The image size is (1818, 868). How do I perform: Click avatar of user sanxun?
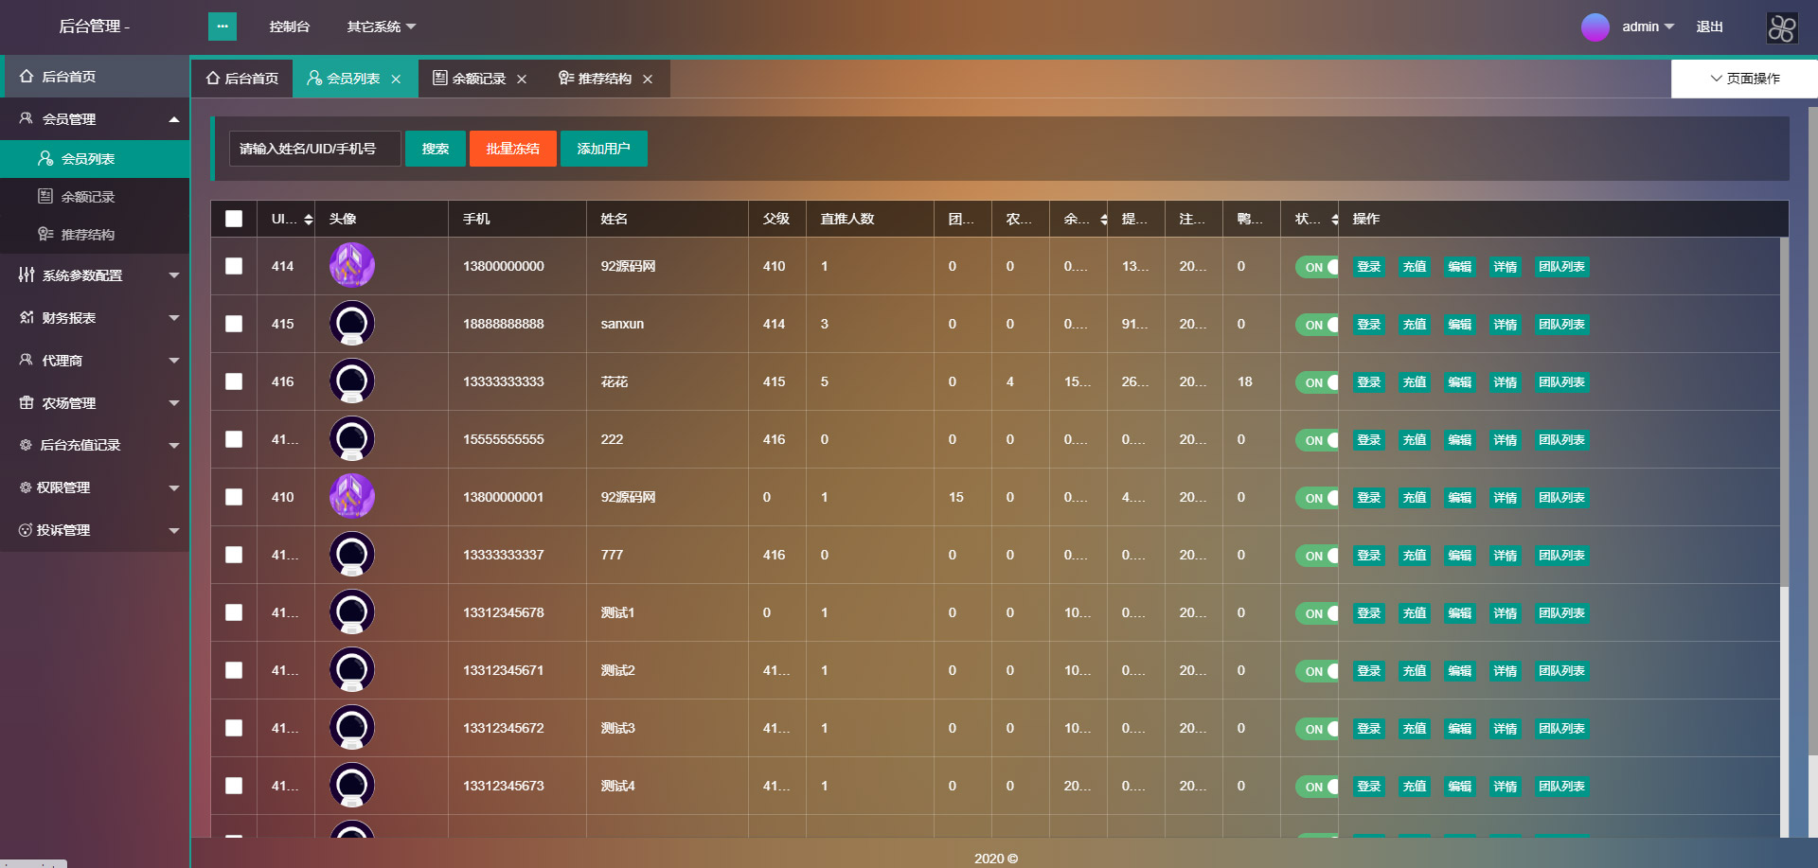click(x=352, y=324)
